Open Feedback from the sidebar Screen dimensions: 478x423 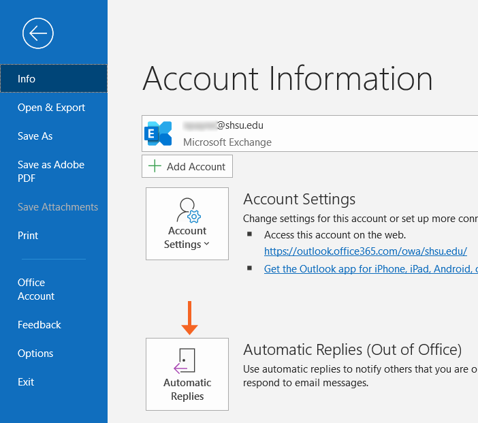click(x=39, y=325)
